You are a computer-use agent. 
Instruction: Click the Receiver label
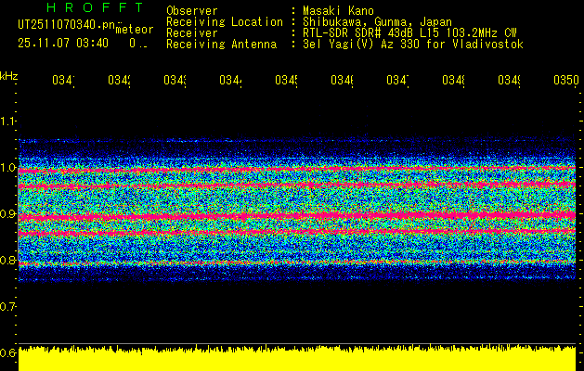click(192, 33)
